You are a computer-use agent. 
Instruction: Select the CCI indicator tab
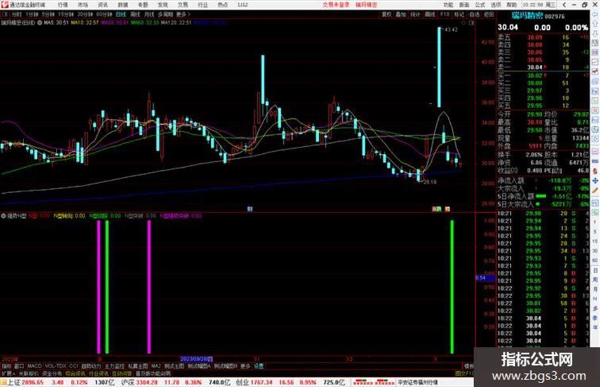[x=74, y=366]
